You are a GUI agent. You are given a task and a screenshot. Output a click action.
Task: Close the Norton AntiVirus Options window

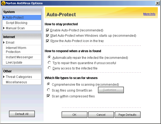coord(158,3)
